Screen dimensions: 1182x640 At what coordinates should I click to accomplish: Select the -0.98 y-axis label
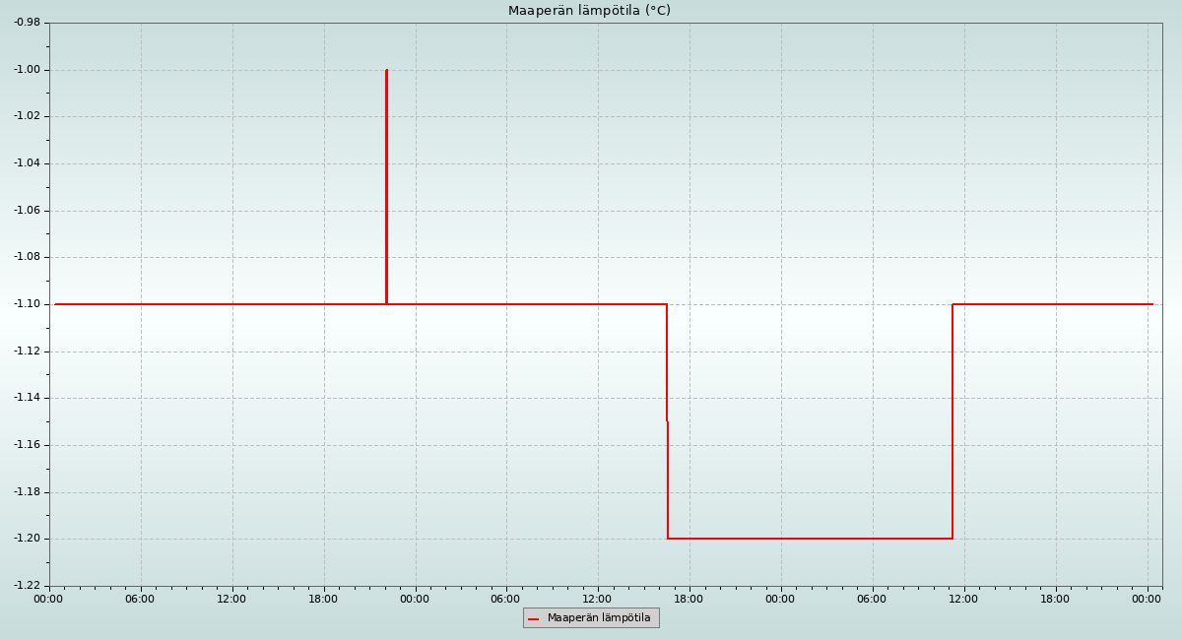27,23
